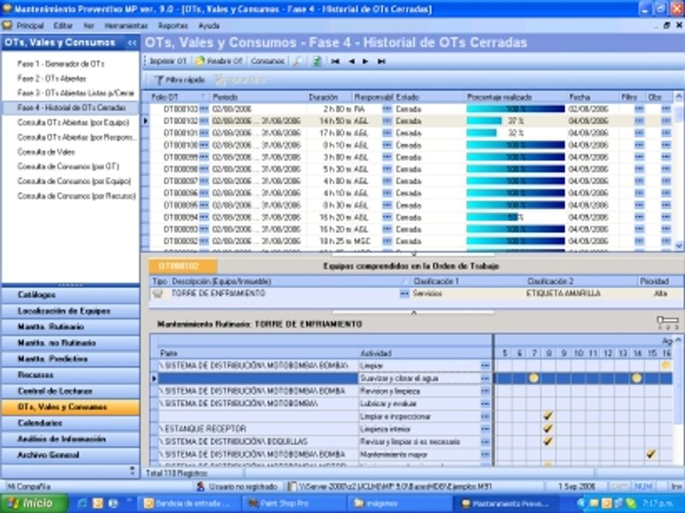Screen dimensions: 685x513
Task: Open the Ayuda menu
Action: [209, 26]
